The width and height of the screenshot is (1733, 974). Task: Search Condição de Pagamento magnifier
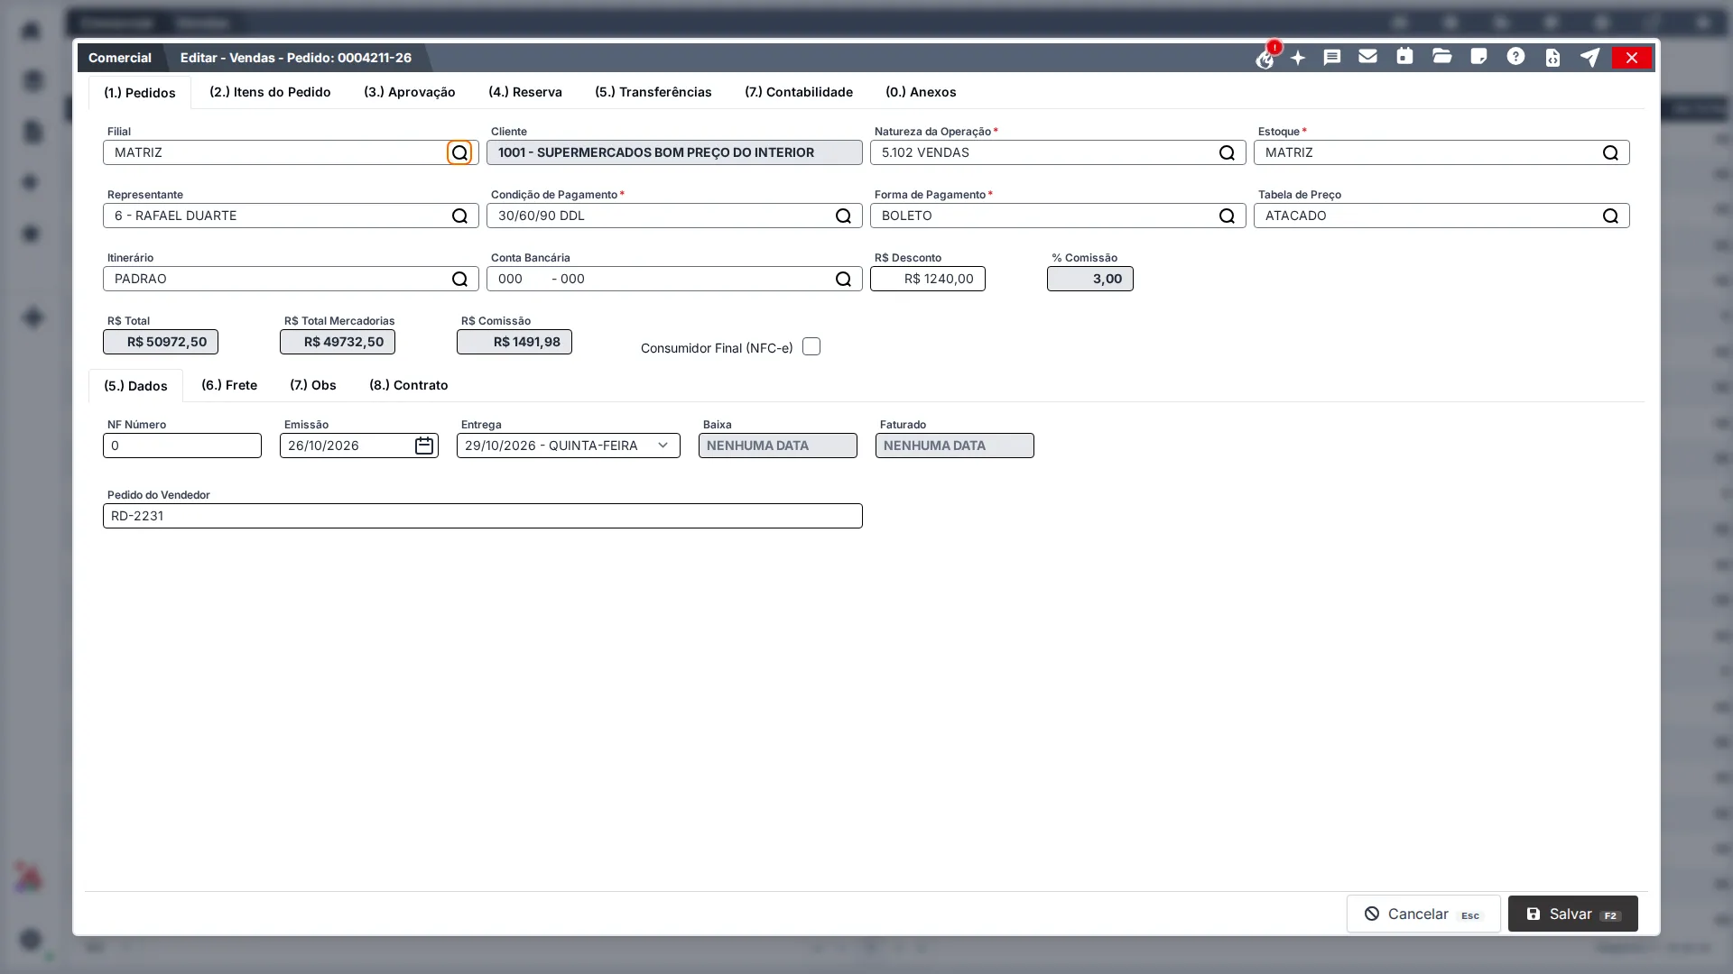(843, 216)
